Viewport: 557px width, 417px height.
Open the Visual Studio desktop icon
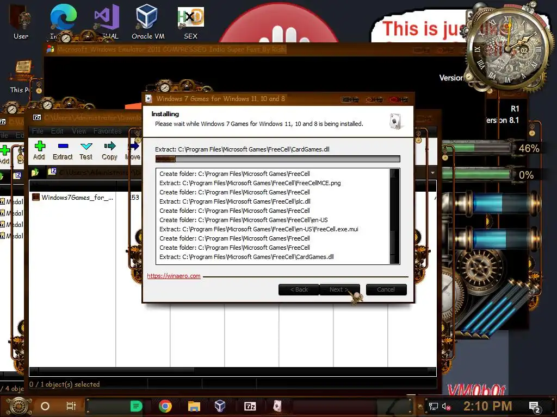click(107, 22)
